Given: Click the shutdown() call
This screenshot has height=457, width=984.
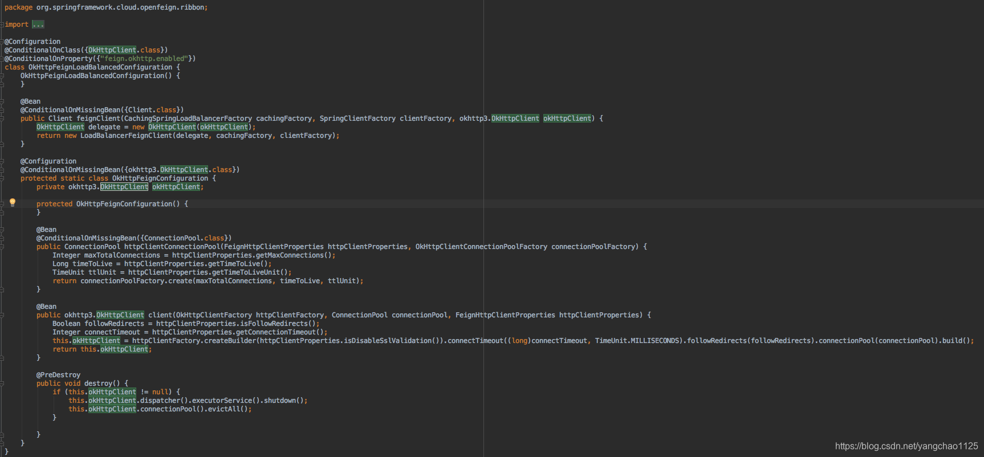Looking at the screenshot, I should point(284,401).
